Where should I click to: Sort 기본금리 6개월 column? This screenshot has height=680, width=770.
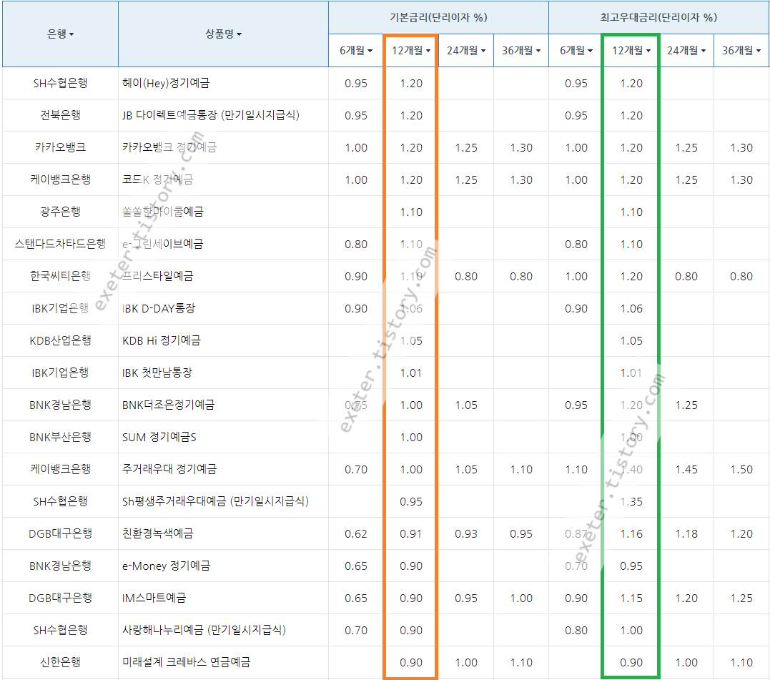pyautogui.click(x=356, y=50)
